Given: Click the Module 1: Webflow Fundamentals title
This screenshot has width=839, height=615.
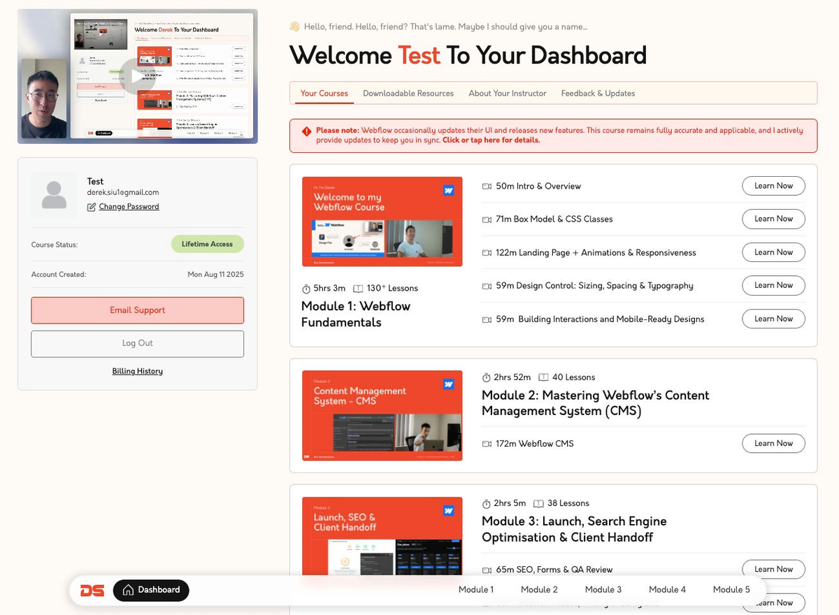Looking at the screenshot, I should pyautogui.click(x=356, y=314).
